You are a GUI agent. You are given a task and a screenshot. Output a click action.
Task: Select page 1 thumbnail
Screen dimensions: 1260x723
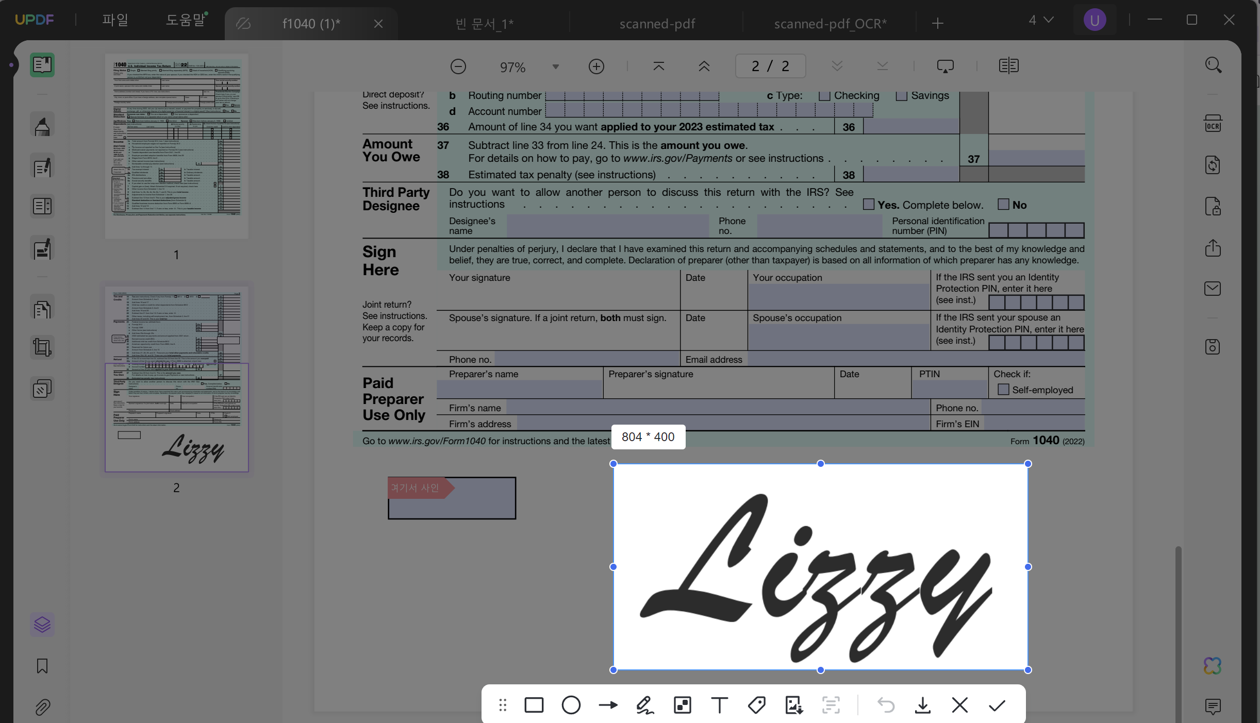coord(176,146)
